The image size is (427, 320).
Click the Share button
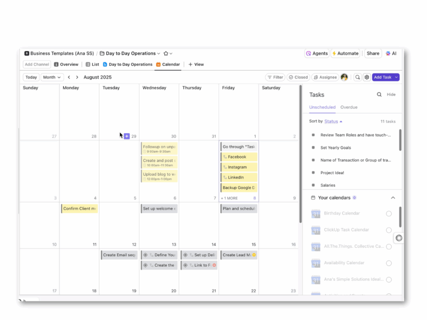point(373,54)
